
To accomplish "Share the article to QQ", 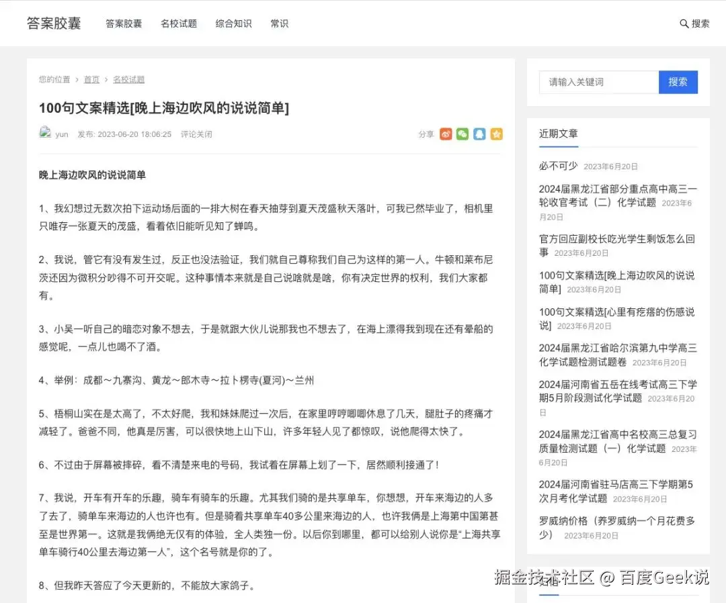I will [479, 134].
